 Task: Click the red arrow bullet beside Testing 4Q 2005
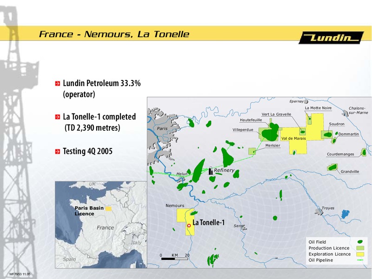(x=57, y=152)
